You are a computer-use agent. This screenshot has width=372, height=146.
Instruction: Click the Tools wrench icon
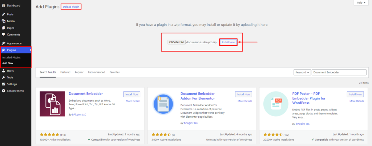pos(4,77)
